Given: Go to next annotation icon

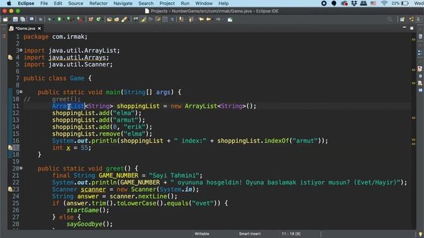Looking at the screenshot, I should [x=181, y=19].
